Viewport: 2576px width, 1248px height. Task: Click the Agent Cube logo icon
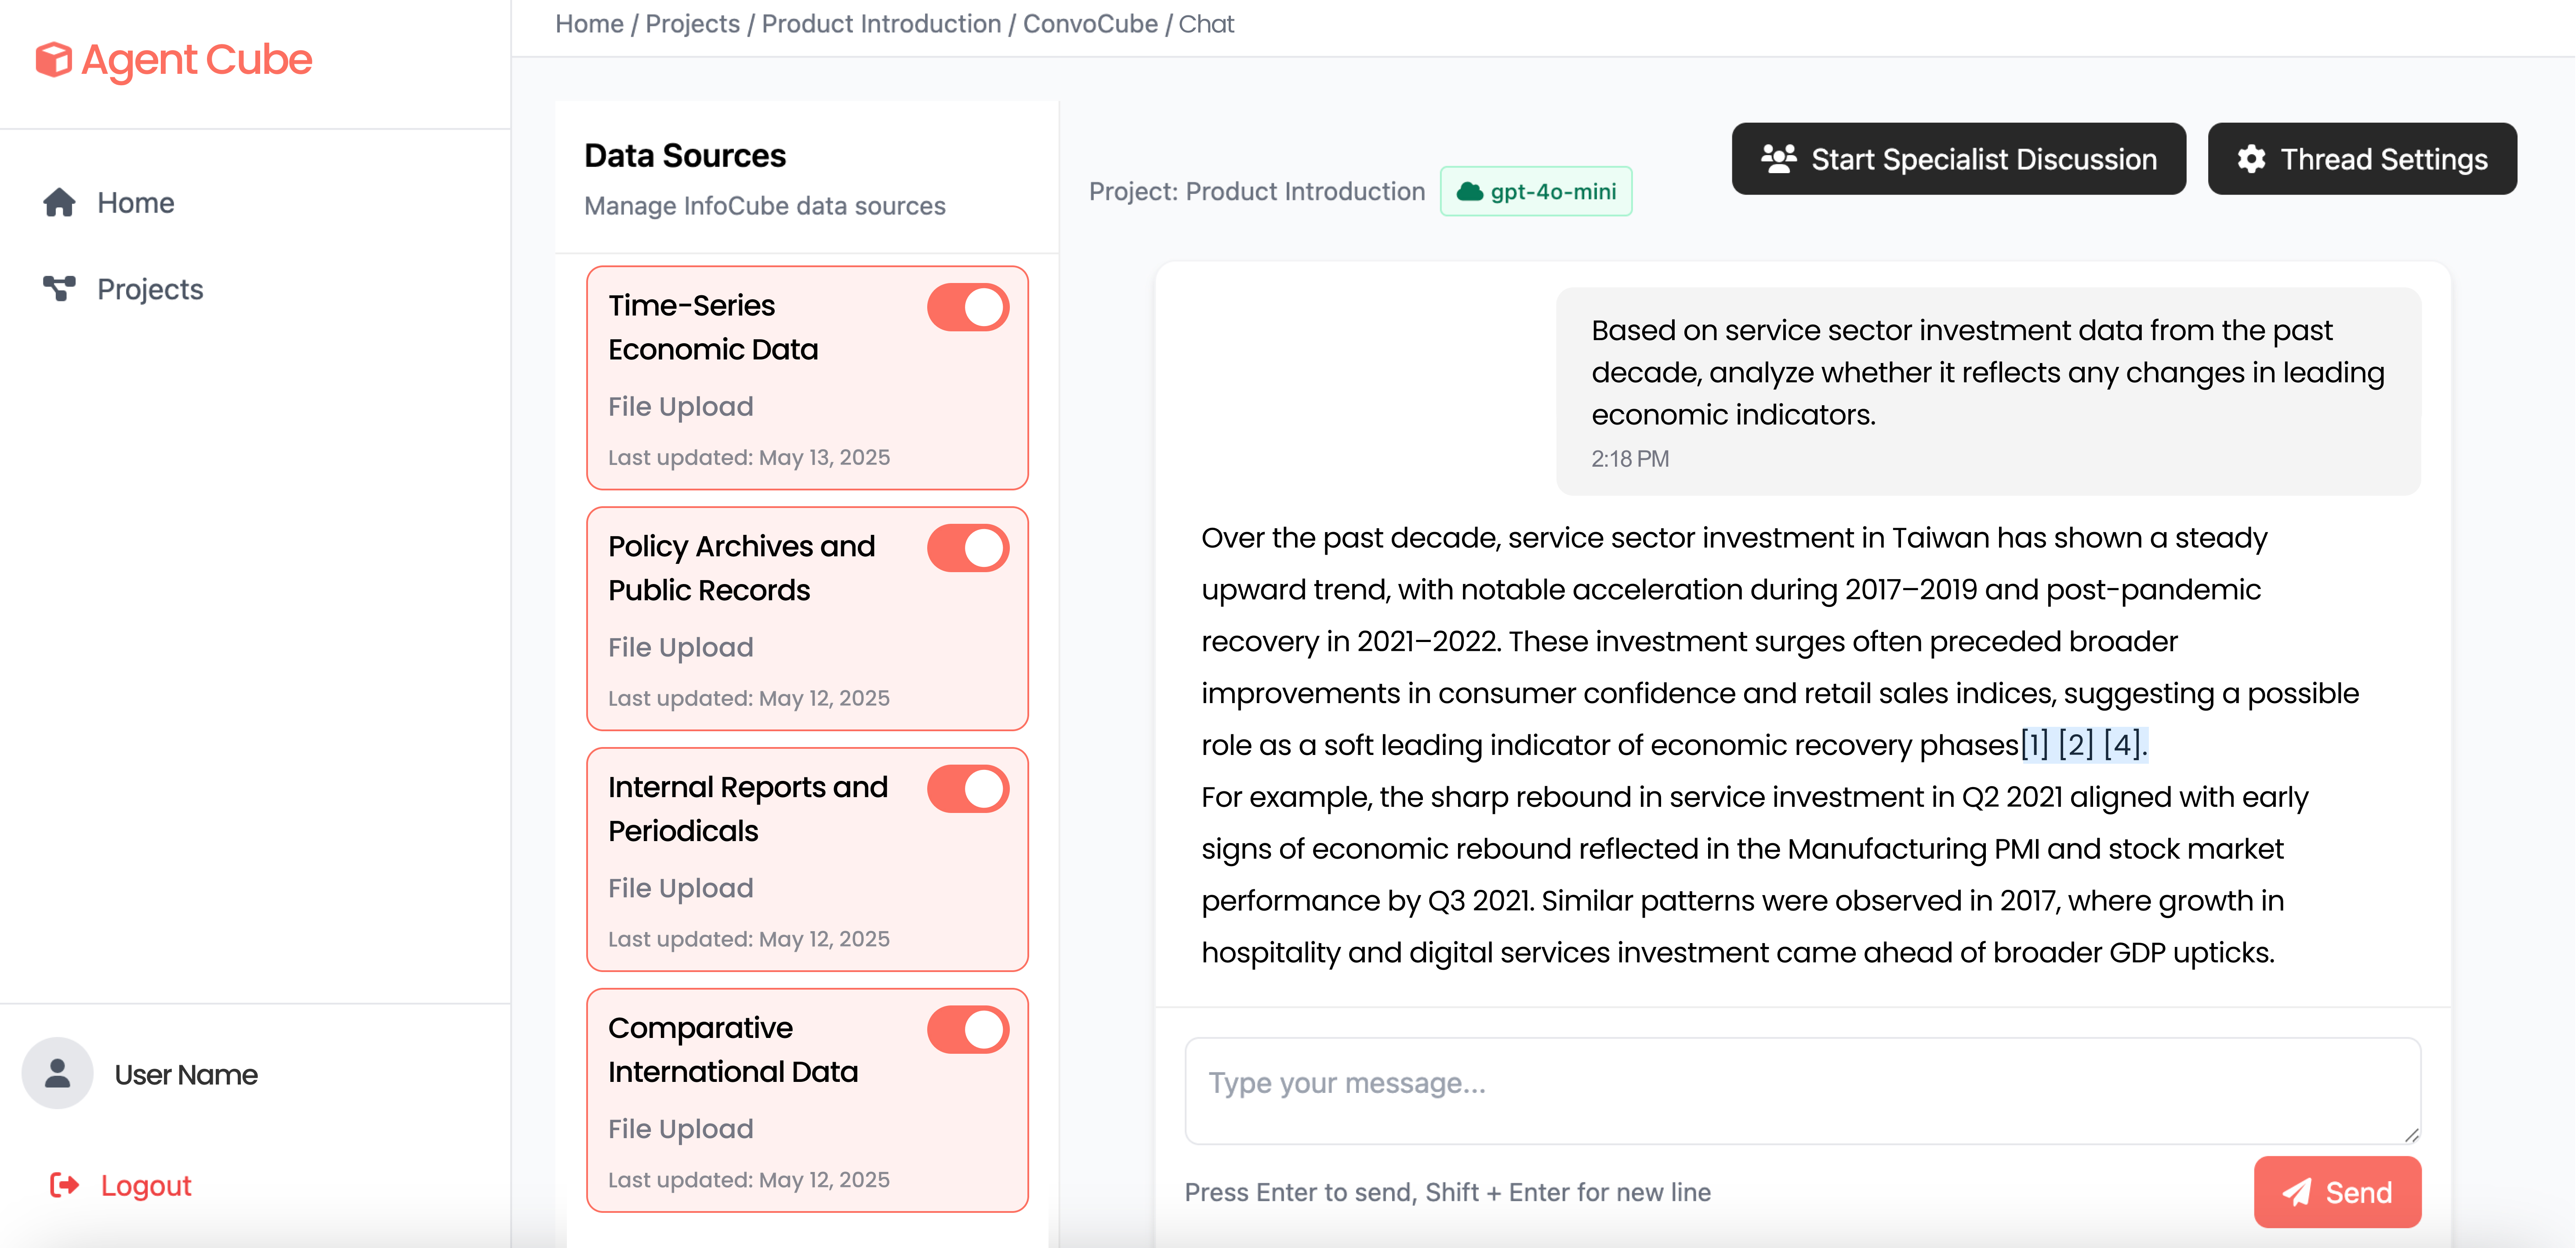tap(54, 60)
